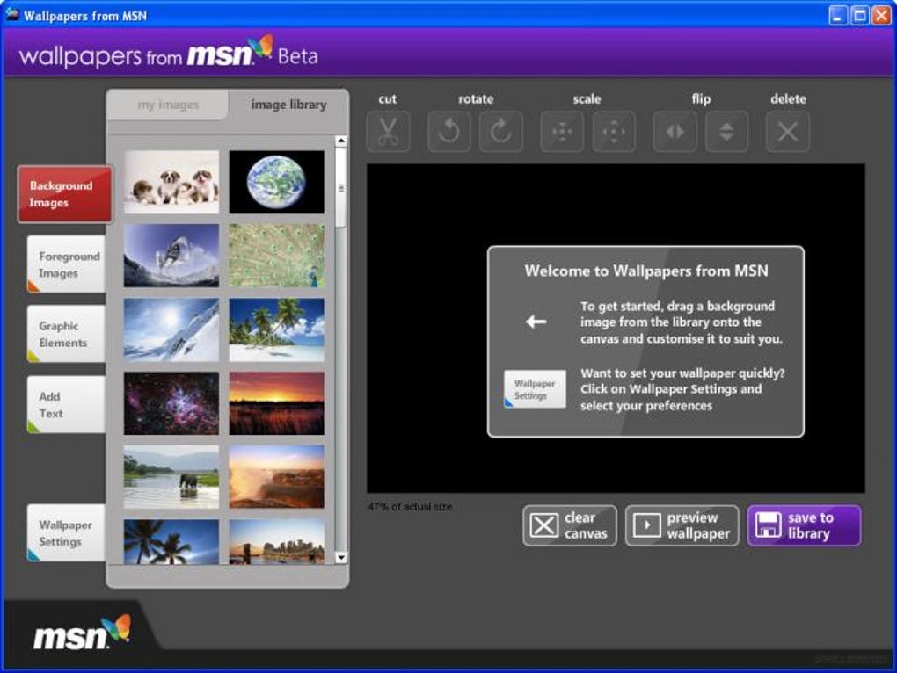Click the MSN logo at the bottom left
The image size is (897, 673).
coord(82,633)
